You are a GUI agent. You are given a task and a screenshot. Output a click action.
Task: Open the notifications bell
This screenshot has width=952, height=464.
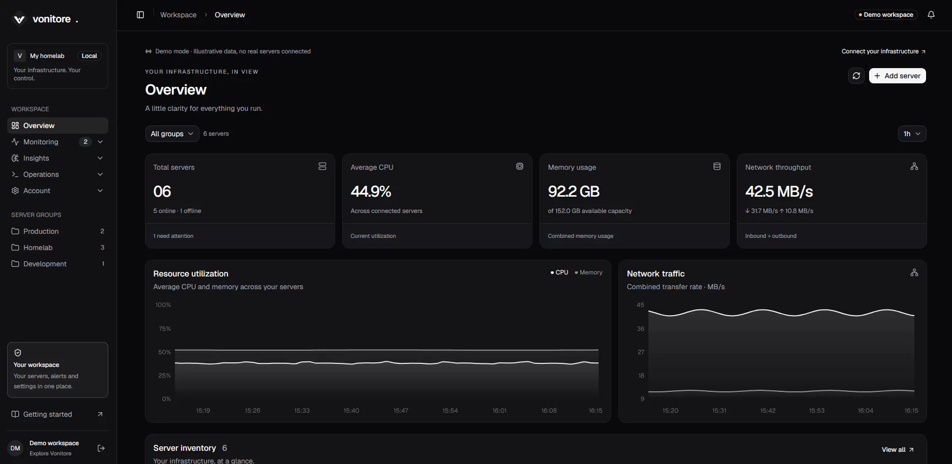coord(931,15)
